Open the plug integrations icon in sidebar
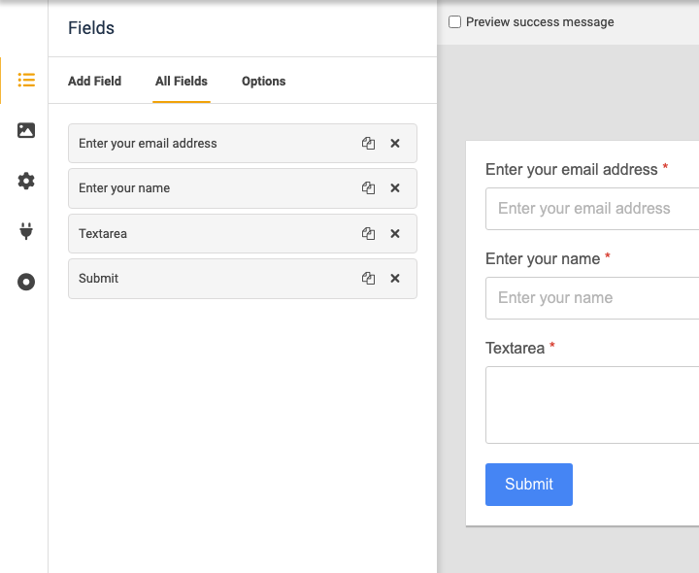 pyautogui.click(x=26, y=231)
